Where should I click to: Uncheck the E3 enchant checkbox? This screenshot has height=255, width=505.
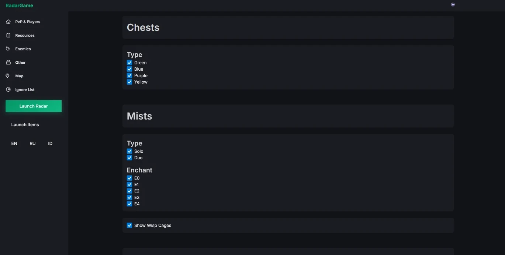coord(129,197)
